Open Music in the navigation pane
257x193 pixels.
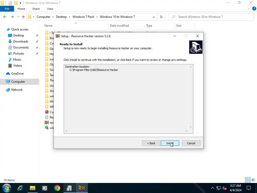click(x=15, y=60)
